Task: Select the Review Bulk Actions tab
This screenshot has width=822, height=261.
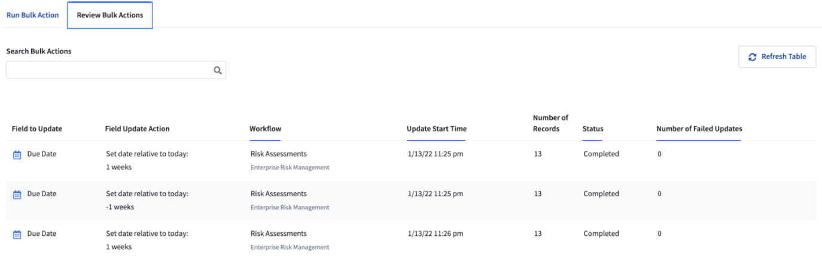Action: click(110, 15)
